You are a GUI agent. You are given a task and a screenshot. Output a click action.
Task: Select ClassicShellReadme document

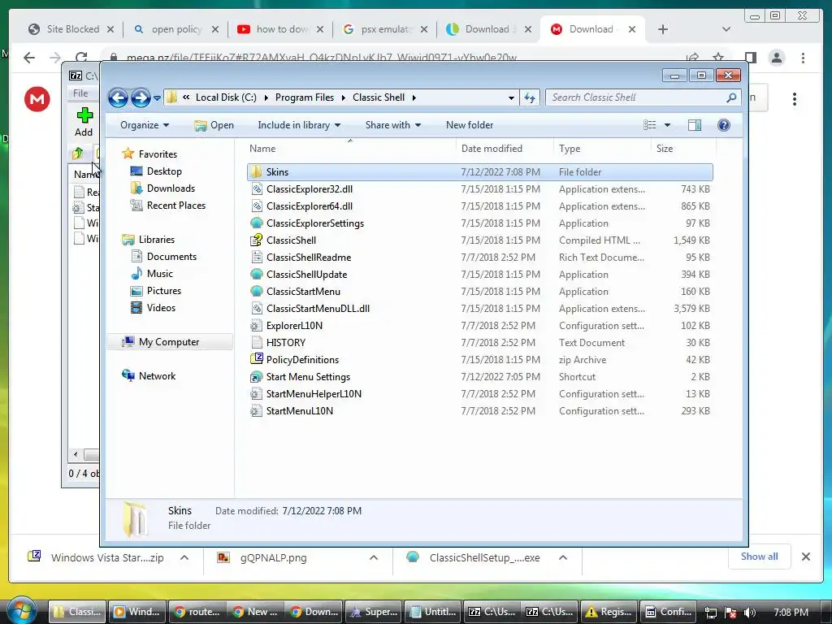[x=479, y=258]
